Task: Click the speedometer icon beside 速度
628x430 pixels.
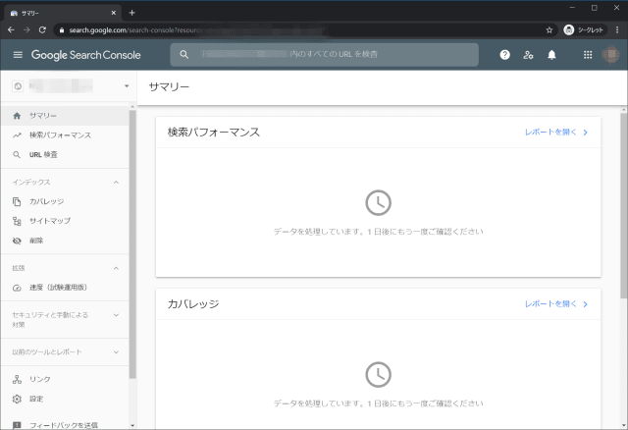Action: [x=17, y=288]
